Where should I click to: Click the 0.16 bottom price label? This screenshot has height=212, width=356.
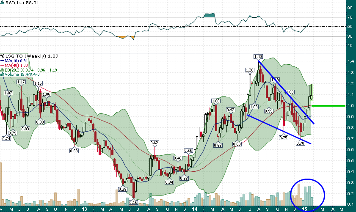(133, 202)
